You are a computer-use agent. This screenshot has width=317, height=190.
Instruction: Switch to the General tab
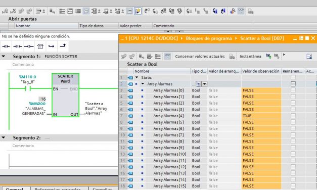[x=15, y=188]
